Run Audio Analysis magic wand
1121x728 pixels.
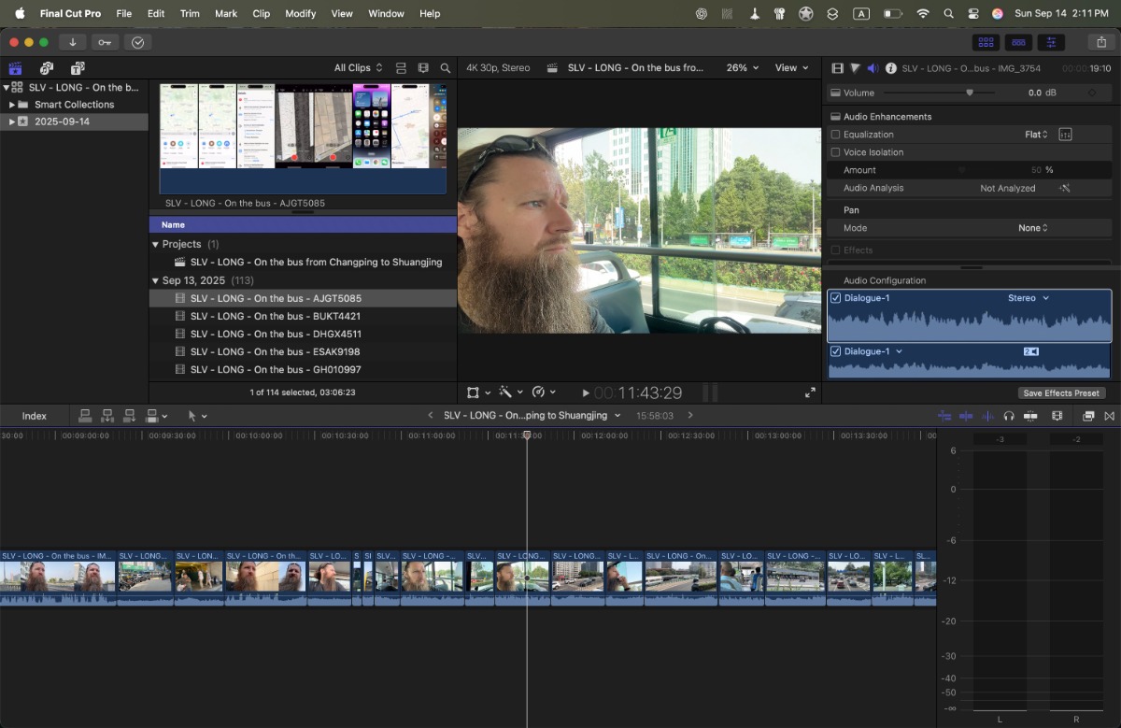1065,188
